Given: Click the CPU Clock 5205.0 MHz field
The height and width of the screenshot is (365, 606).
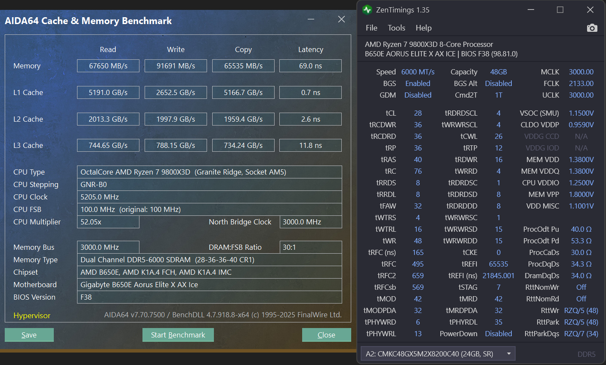Looking at the screenshot, I should click(210, 197).
